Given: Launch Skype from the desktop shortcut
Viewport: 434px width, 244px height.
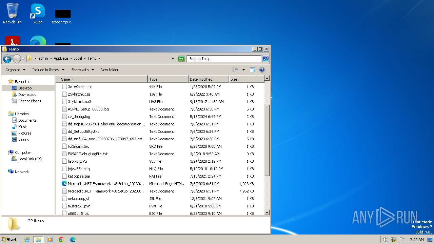Looking at the screenshot, I should click(x=38, y=14).
